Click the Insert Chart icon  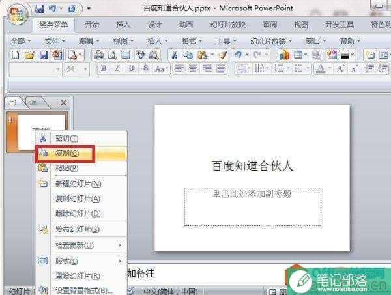[x=284, y=55]
